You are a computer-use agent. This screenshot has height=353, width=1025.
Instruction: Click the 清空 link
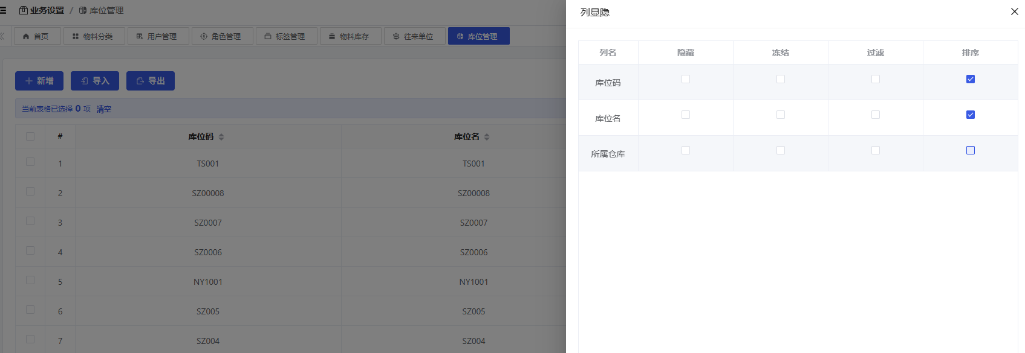coord(104,109)
